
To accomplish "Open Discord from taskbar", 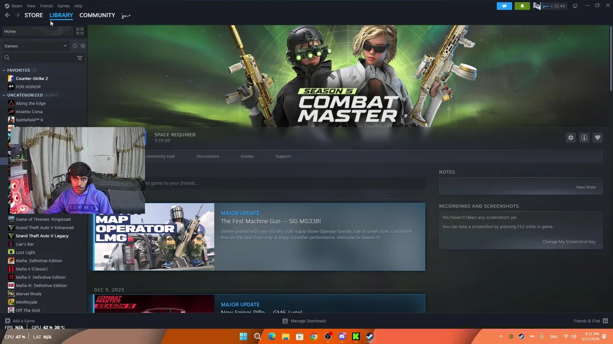I will pos(342,337).
